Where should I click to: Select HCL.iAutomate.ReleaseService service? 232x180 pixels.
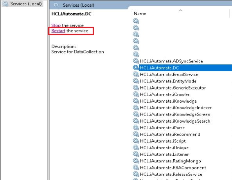tap(171, 174)
